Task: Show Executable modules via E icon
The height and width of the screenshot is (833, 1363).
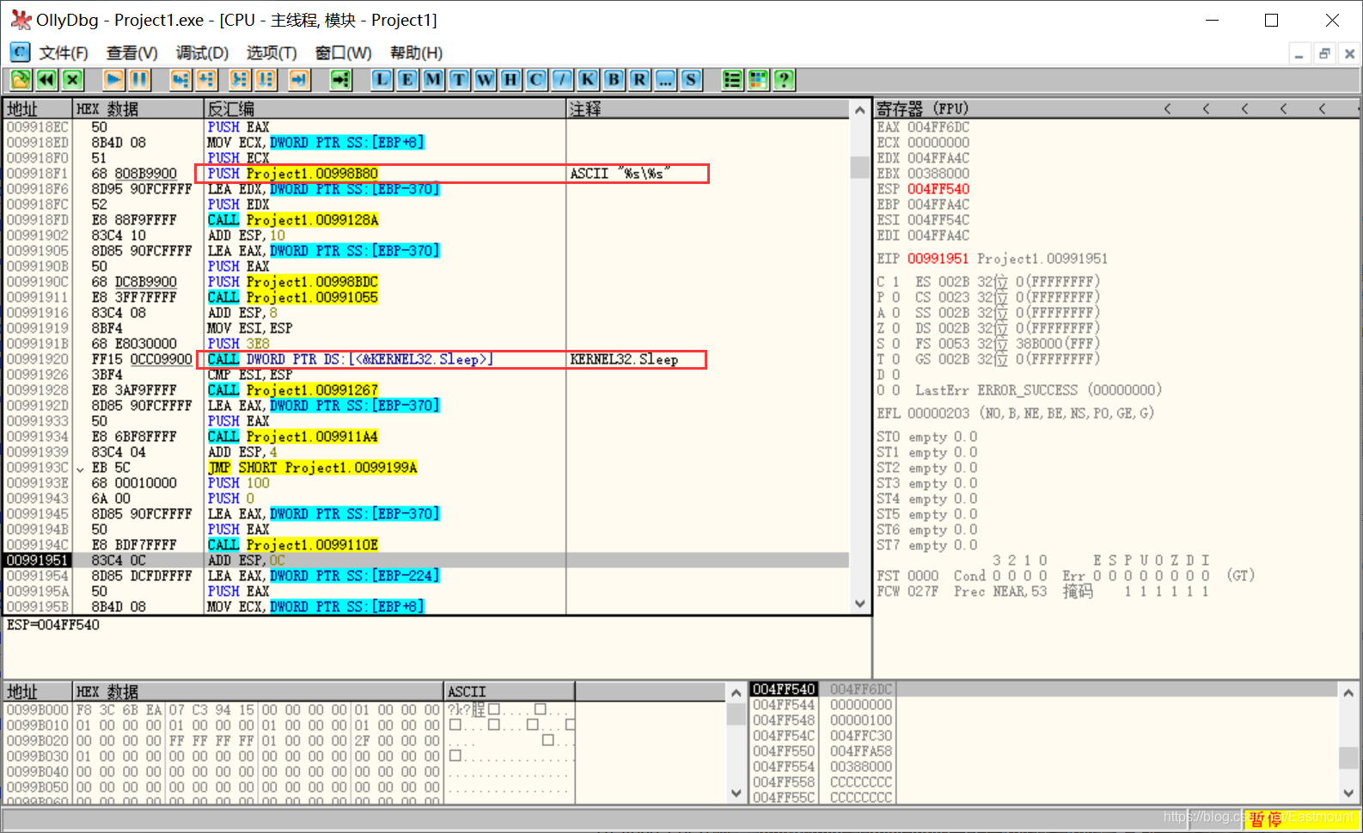Action: point(407,80)
